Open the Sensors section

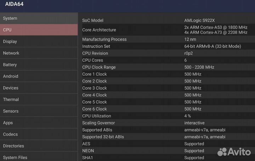tap(38, 111)
